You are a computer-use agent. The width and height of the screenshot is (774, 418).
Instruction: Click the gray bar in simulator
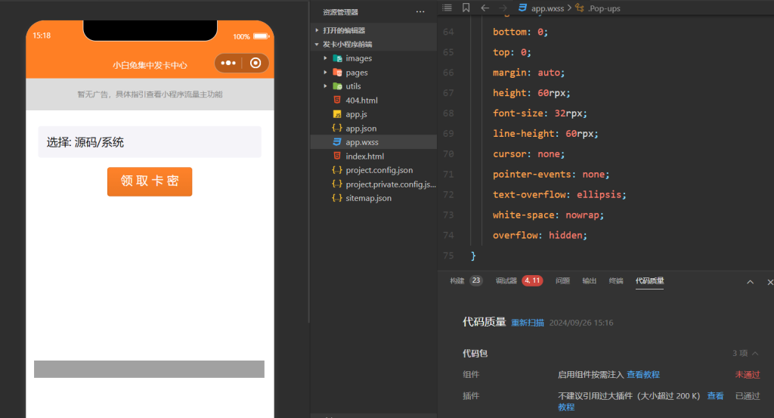(x=149, y=369)
